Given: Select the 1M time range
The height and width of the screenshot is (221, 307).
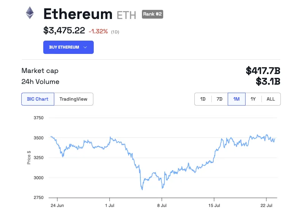Looking at the screenshot, I should tap(236, 99).
